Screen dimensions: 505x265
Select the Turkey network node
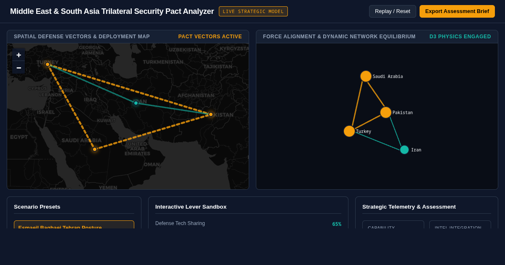[x=349, y=131]
